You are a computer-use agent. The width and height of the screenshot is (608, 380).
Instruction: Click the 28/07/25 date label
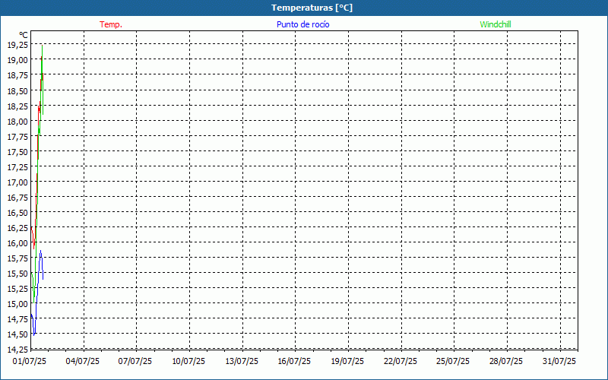(506, 362)
